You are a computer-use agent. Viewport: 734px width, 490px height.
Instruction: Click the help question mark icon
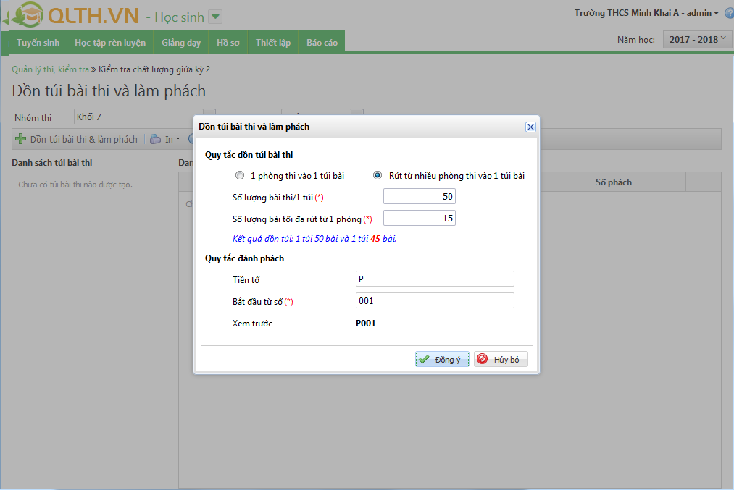(730, 13)
